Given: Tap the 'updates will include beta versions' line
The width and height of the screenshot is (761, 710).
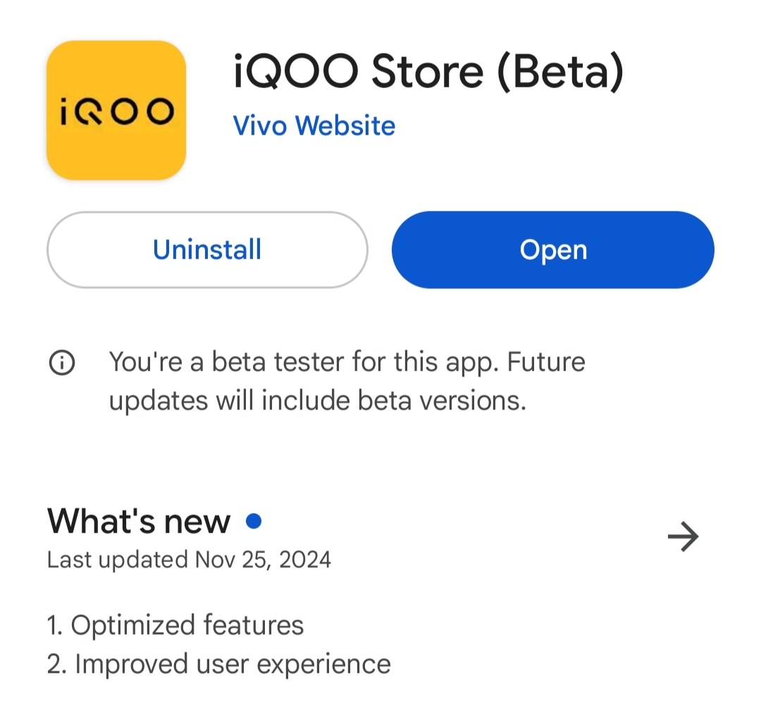Looking at the screenshot, I should click(x=317, y=401).
